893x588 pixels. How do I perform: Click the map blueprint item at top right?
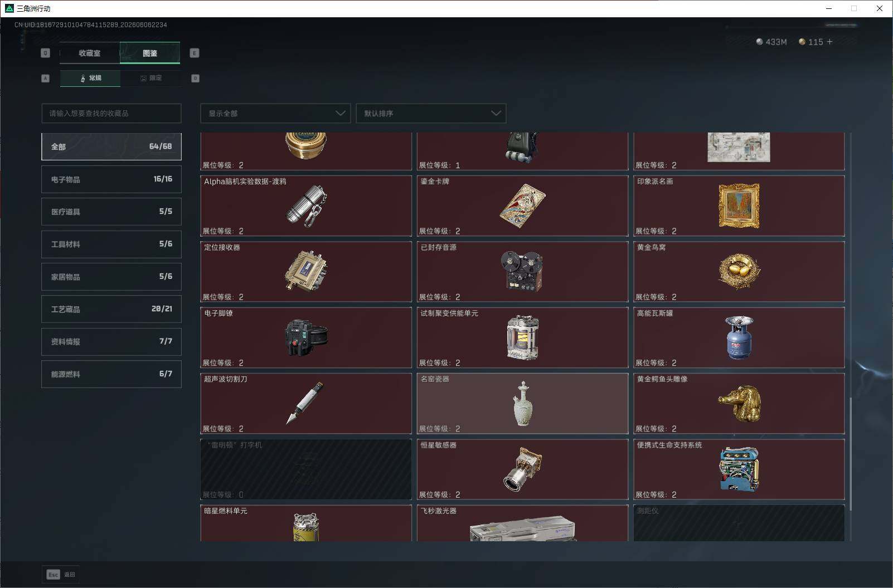pos(739,147)
